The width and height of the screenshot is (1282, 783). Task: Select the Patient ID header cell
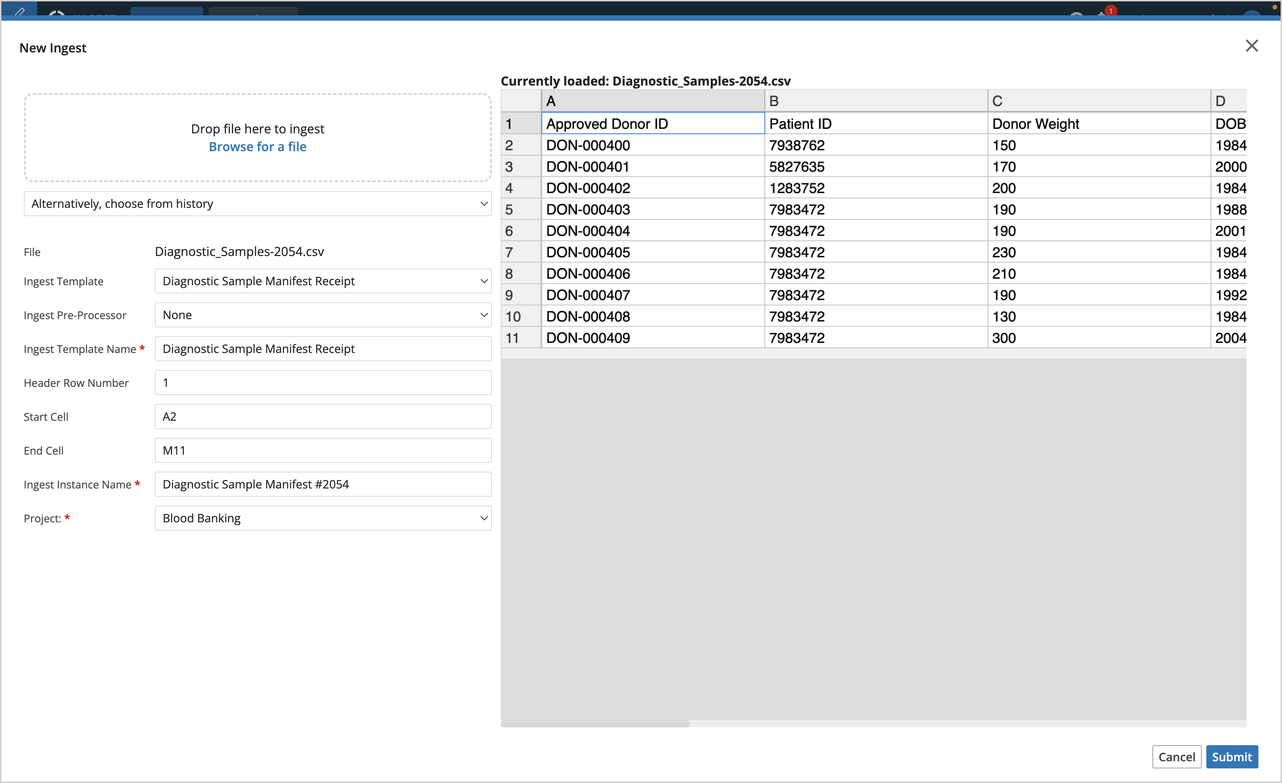click(x=876, y=124)
